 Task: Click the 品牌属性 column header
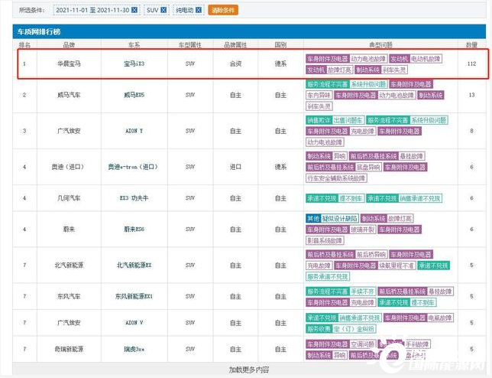(235, 45)
